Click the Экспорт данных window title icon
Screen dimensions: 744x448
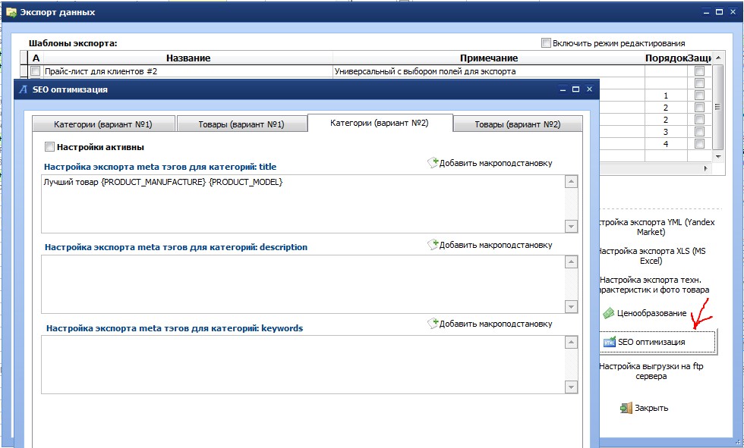tap(11, 12)
